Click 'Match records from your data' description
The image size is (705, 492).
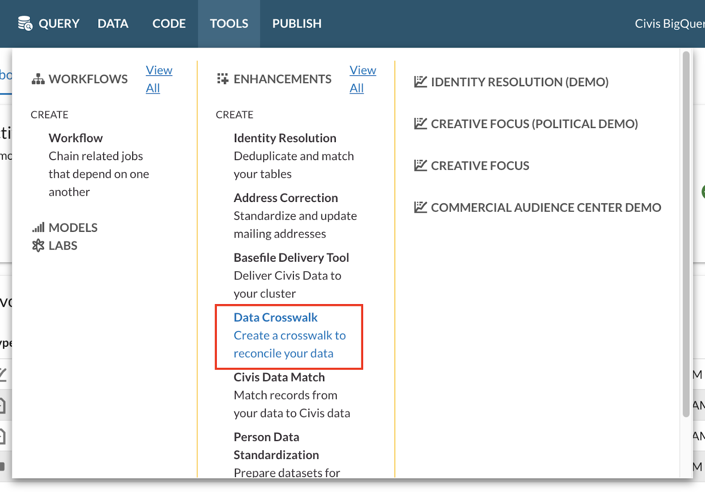pos(292,404)
